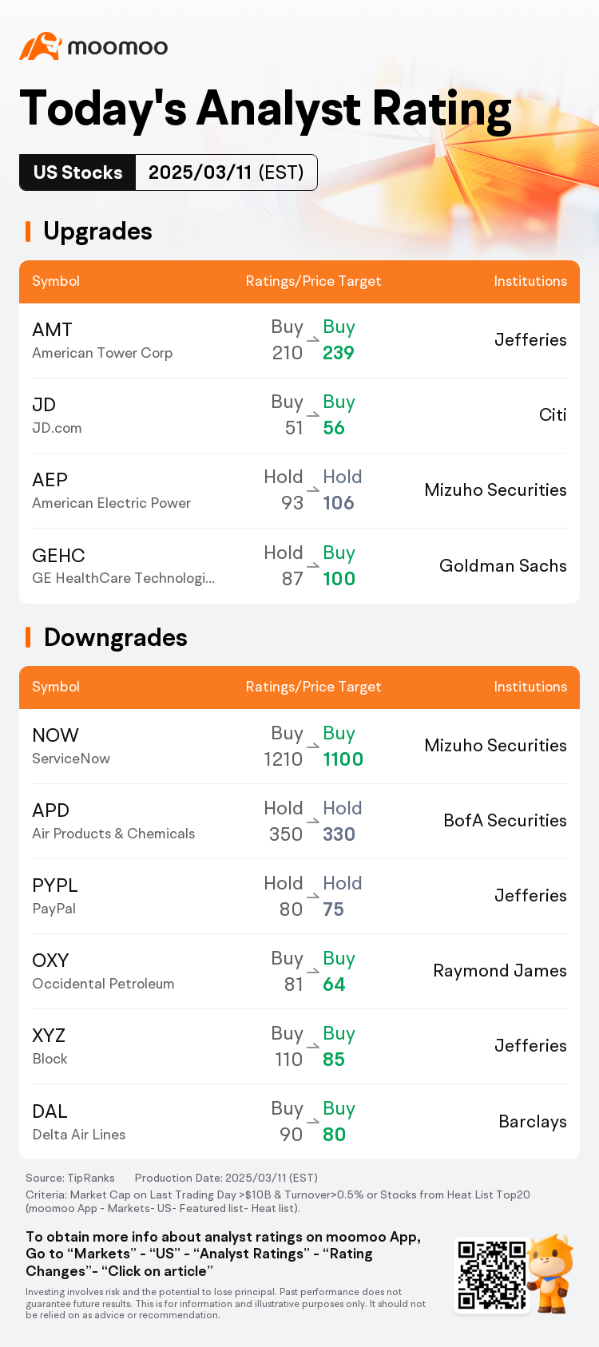Viewport: 599px width, 1347px height.
Task: Click the moomoo bull logo icon
Action: [x=41, y=46]
